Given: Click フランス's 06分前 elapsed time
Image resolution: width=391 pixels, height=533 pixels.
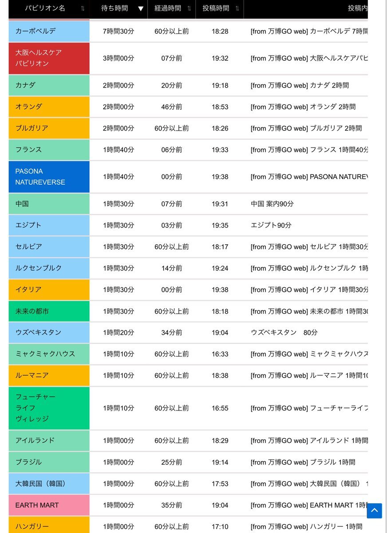Looking at the screenshot, I should tap(172, 150).
